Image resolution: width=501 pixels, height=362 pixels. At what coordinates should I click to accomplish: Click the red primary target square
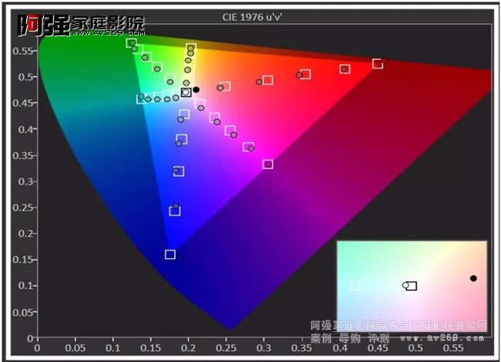(x=378, y=63)
